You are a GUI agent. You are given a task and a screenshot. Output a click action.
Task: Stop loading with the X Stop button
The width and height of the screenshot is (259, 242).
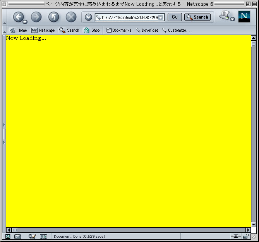pyautogui.click(x=71, y=17)
